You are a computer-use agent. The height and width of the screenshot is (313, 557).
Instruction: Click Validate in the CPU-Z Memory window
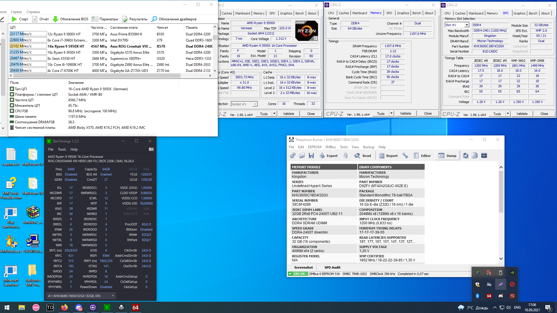tap(405, 113)
